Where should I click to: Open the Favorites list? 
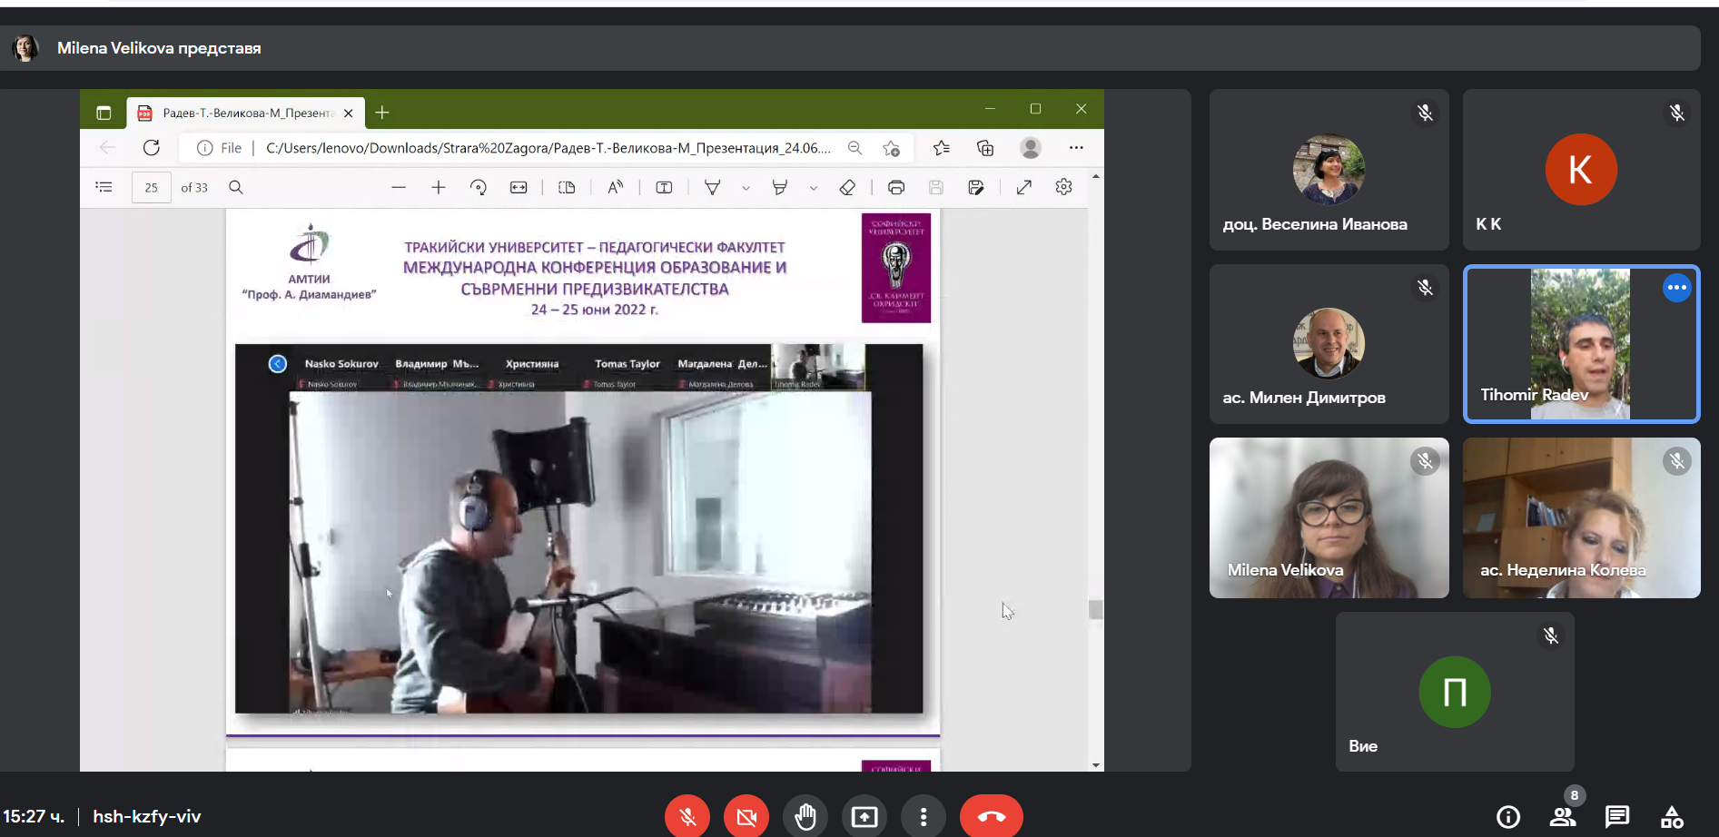coord(942,148)
